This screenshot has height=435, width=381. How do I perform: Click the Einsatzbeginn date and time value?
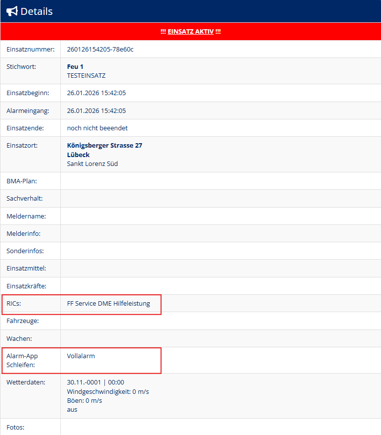point(96,93)
